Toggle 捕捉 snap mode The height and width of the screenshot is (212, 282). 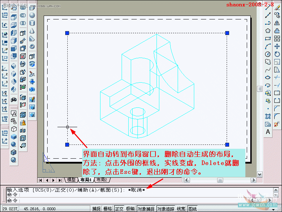pyautogui.click(x=96, y=209)
